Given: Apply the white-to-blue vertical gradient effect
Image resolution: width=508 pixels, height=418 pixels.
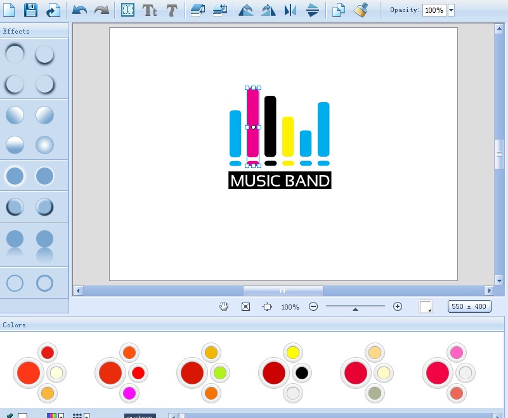Looking at the screenshot, I should tap(15, 145).
